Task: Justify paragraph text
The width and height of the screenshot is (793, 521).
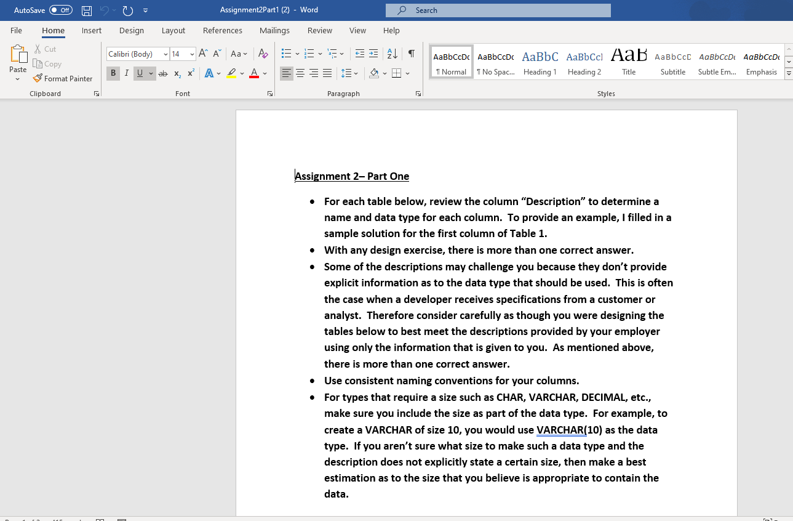Action: click(327, 73)
